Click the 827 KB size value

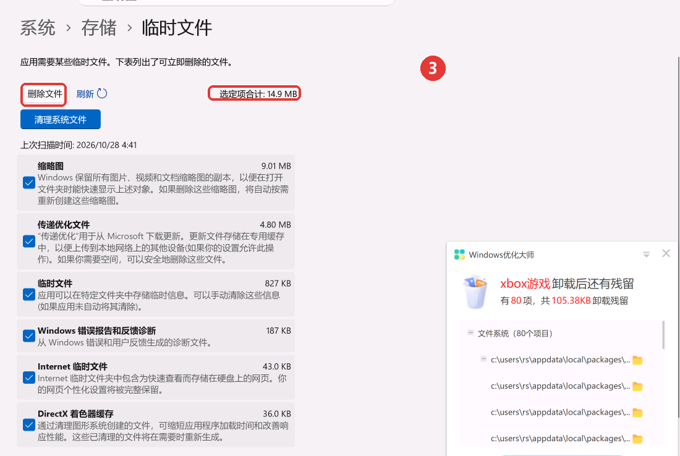(x=278, y=284)
